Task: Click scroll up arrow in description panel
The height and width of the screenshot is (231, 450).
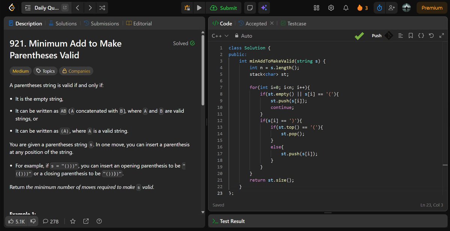Action: 203,32
